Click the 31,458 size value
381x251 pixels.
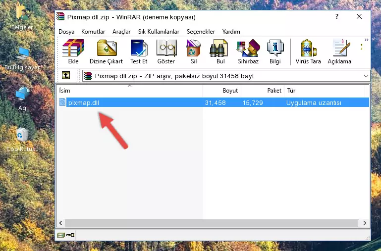click(x=216, y=102)
